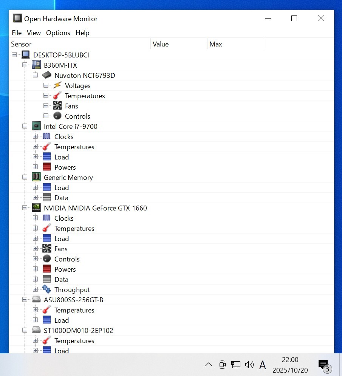The width and height of the screenshot is (342, 376).
Task: Click the Controls knob icon under NVIDIA GPU
Action: click(x=46, y=258)
